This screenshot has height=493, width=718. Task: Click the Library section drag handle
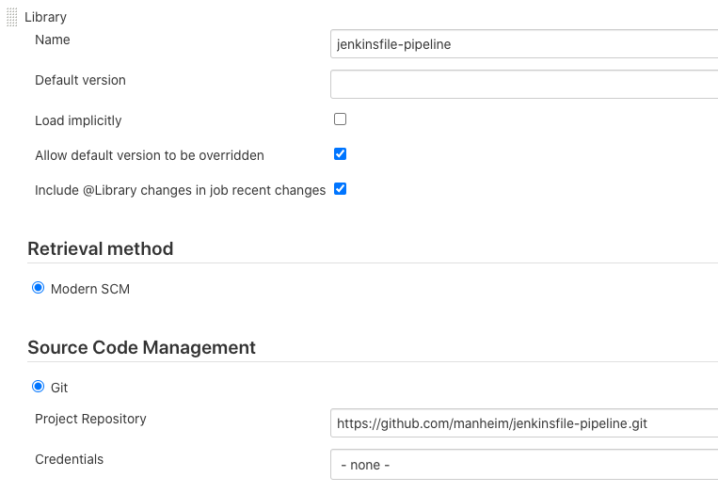click(x=12, y=17)
